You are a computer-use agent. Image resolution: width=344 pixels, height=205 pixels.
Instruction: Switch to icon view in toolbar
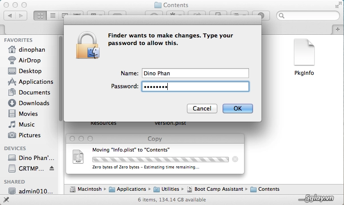(40, 16)
